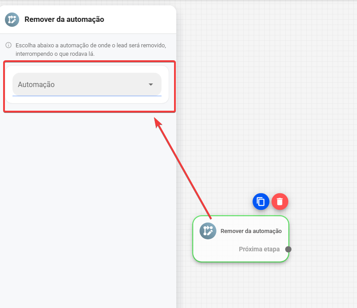This screenshot has width=357, height=308.
Task: Click the Remover da automação panel heading
Action: click(x=64, y=20)
